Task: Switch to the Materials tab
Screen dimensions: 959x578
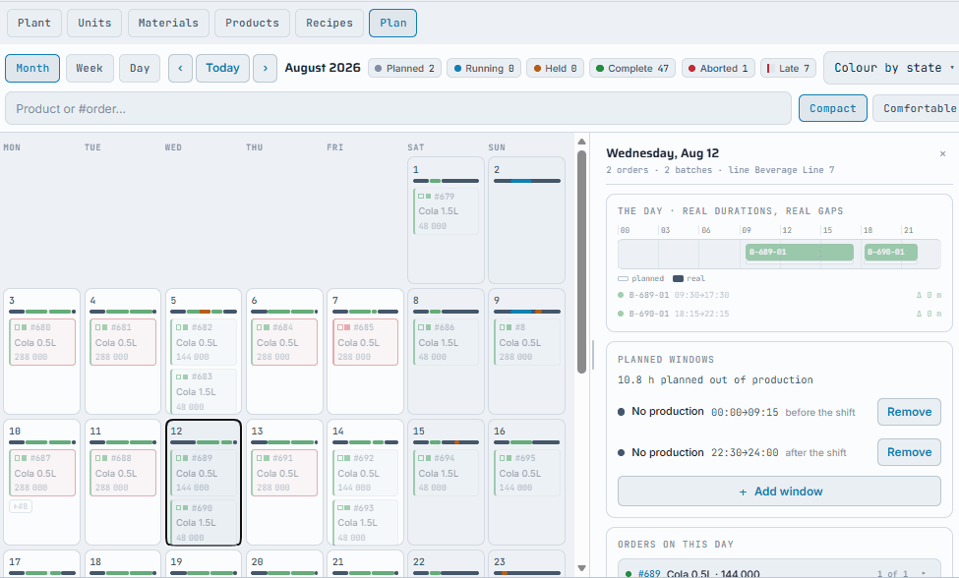Action: point(168,24)
